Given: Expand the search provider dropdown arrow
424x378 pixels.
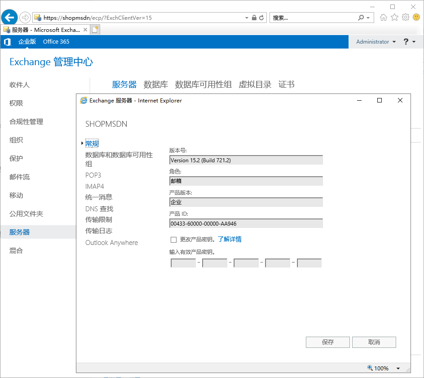Looking at the screenshot, I should click(x=368, y=18).
